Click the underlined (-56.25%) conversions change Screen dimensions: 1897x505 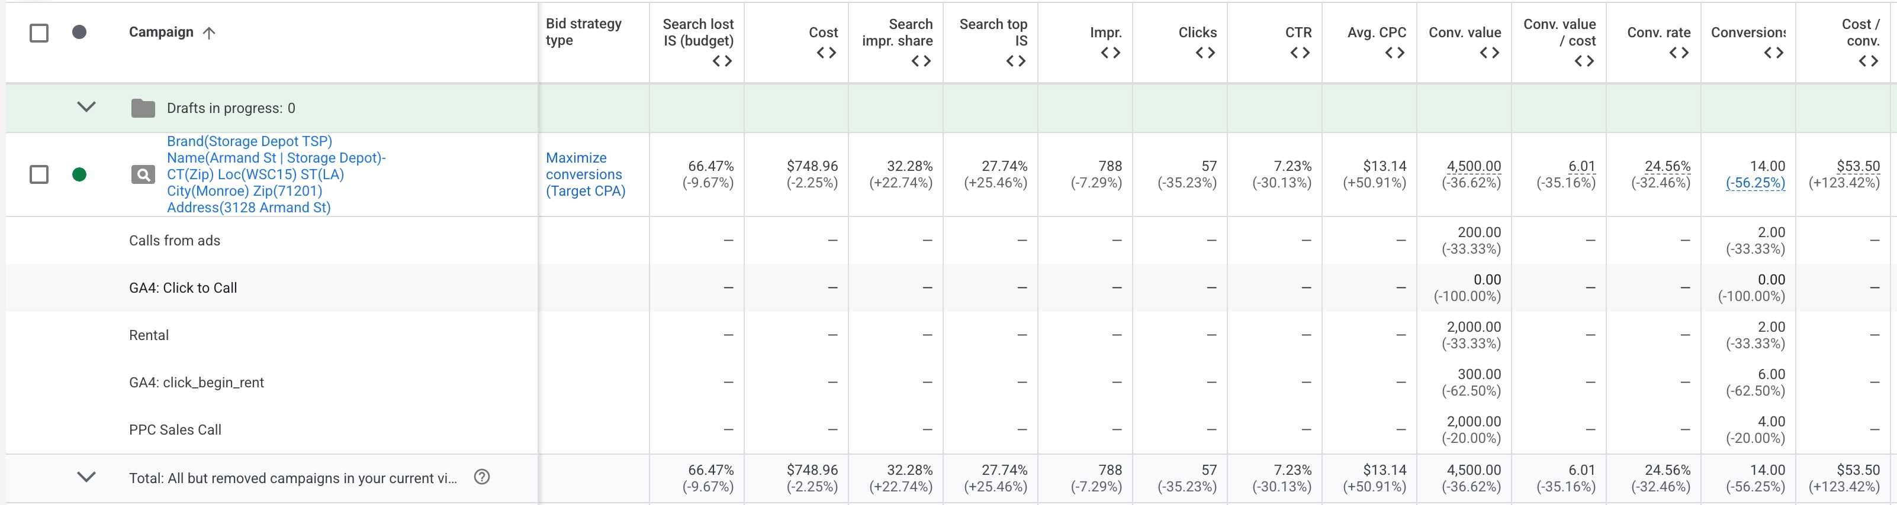tap(1755, 183)
